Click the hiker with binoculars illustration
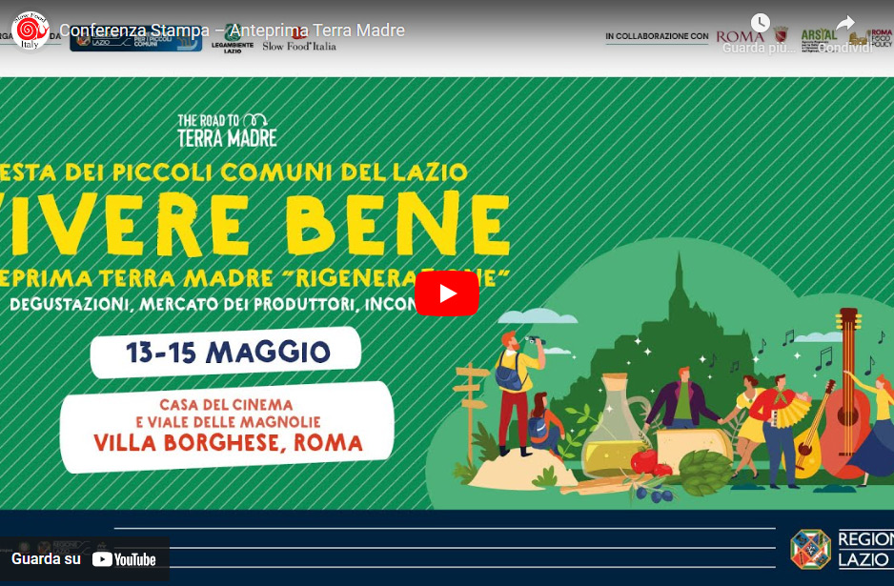Viewport: 894px width, 586px height. coord(518,394)
